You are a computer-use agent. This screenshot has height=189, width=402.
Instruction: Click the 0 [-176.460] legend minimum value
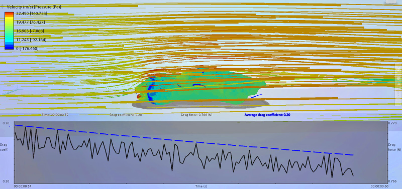27,48
